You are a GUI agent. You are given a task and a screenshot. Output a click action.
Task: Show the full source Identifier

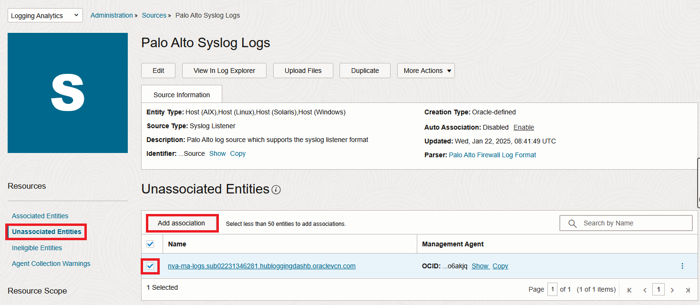pos(217,153)
